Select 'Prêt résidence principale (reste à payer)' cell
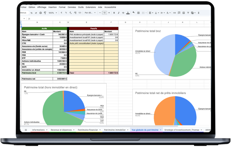 pos(87,35)
